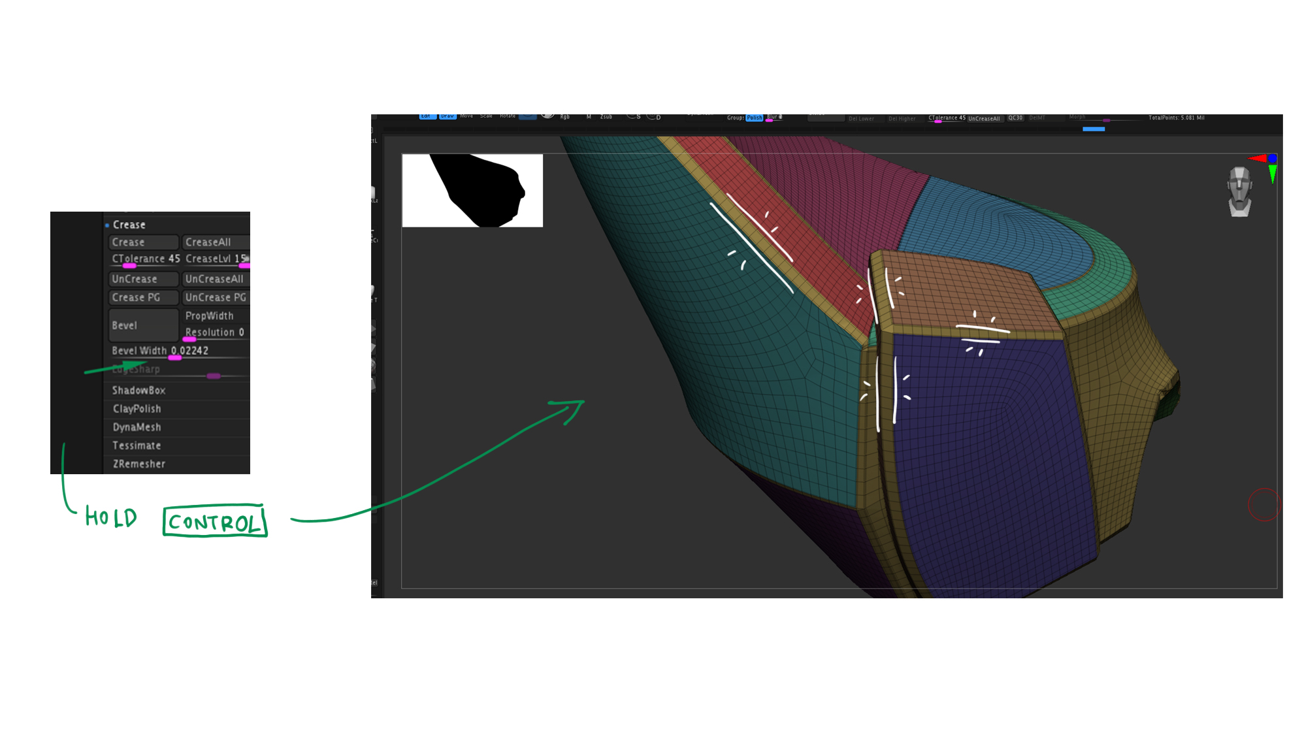Expand the ClayPolish section
Viewport: 1302px width, 742px height.
tap(137, 409)
